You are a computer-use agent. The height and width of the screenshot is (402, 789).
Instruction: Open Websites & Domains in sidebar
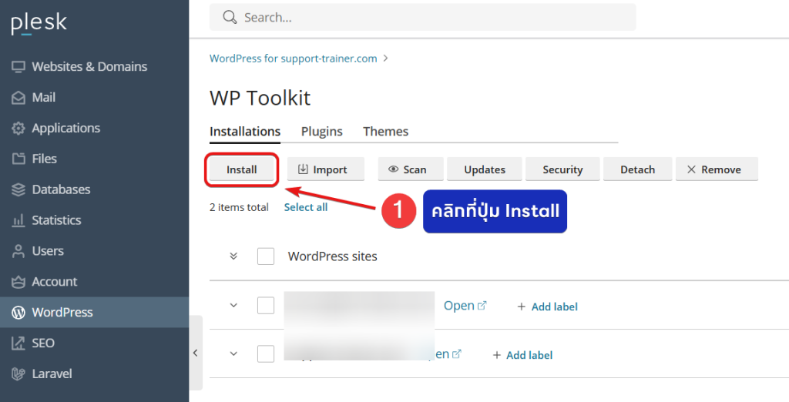point(89,66)
